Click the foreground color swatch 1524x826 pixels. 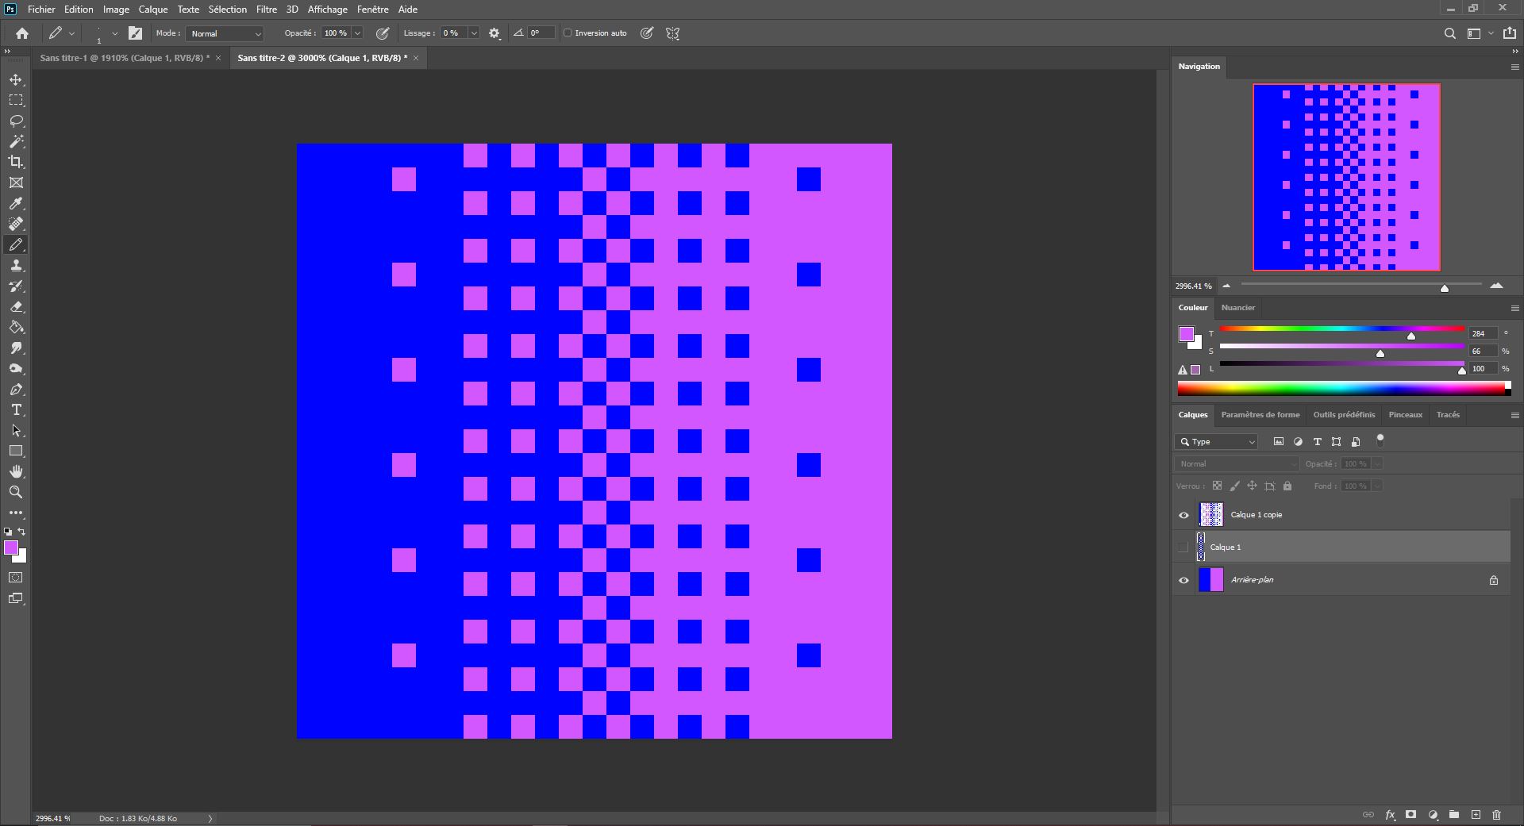point(11,547)
